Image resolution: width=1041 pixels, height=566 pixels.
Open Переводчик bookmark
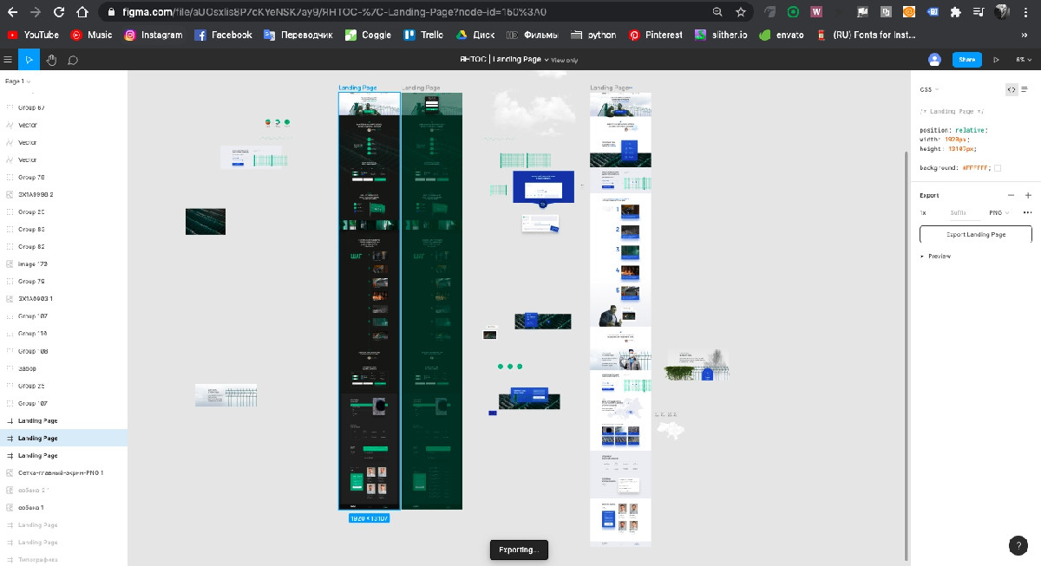pyautogui.click(x=298, y=35)
